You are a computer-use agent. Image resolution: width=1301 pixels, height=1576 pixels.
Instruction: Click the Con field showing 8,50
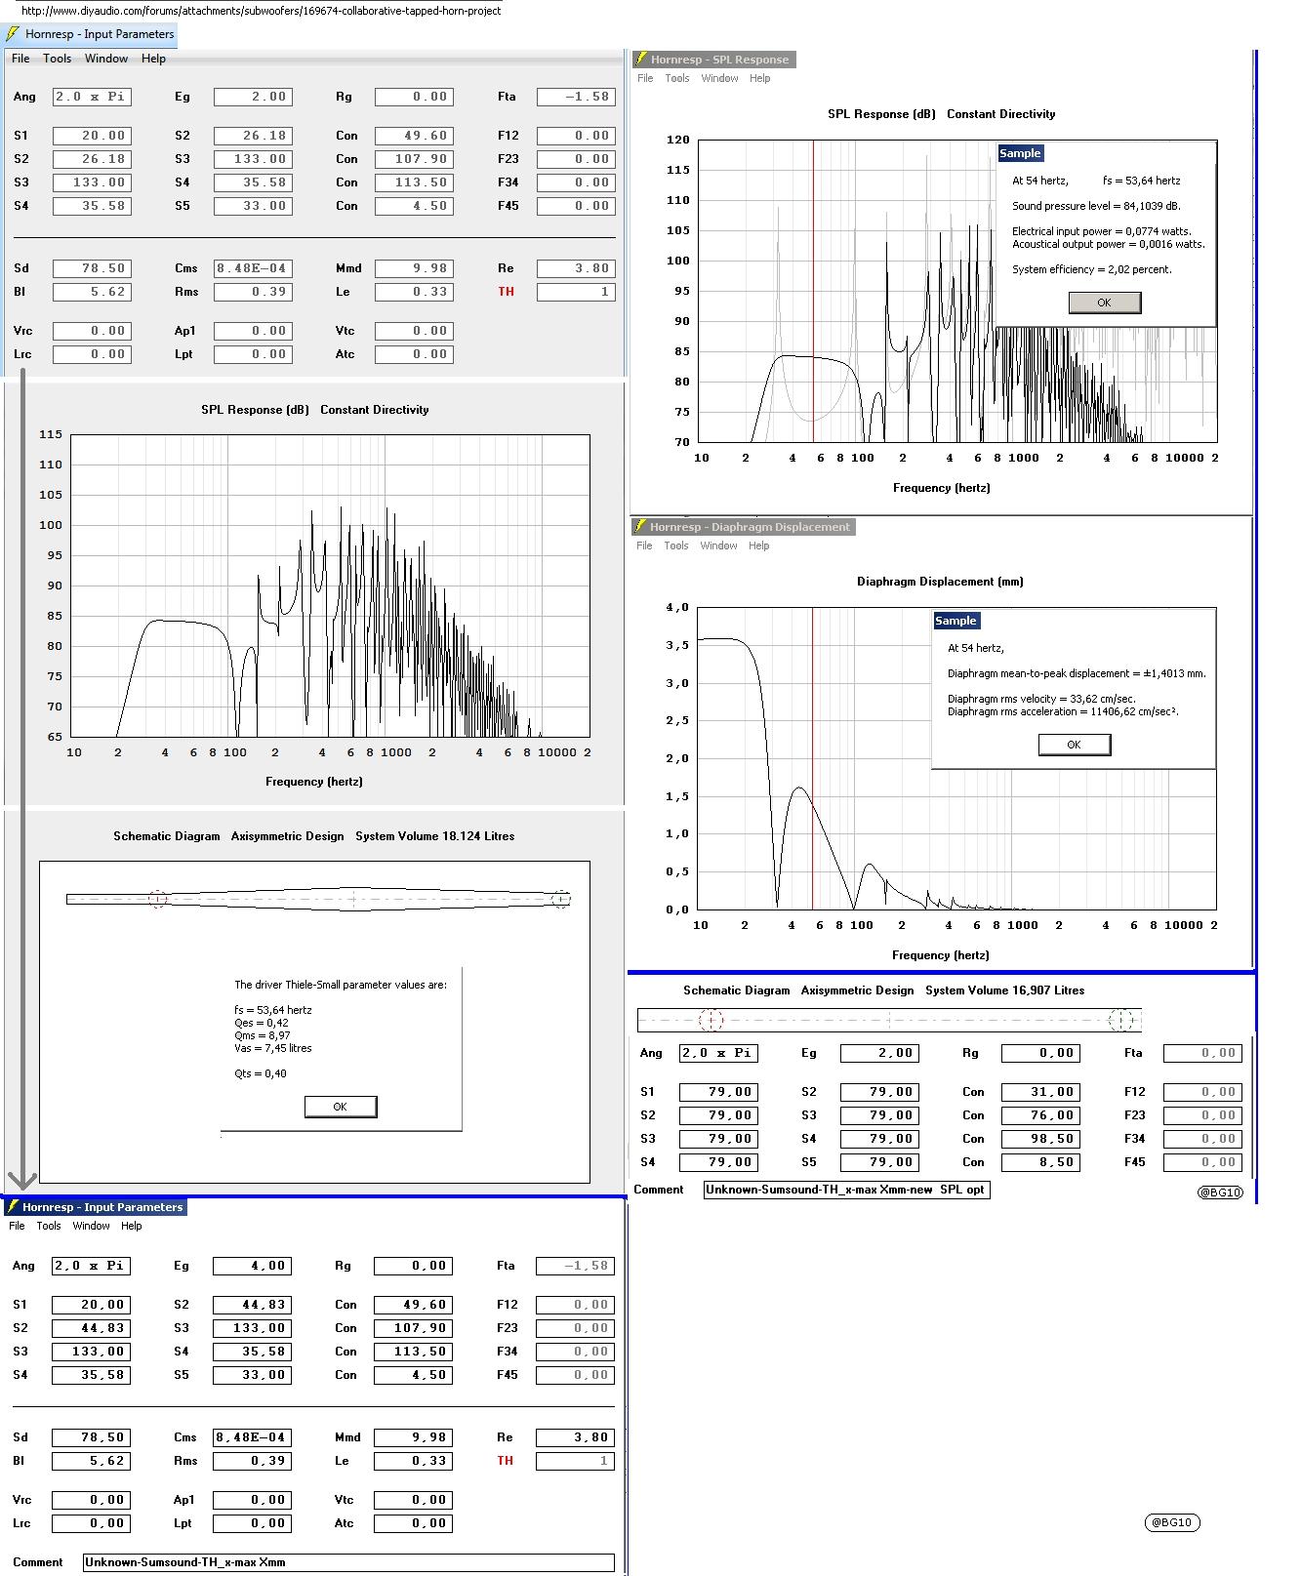(1040, 1162)
